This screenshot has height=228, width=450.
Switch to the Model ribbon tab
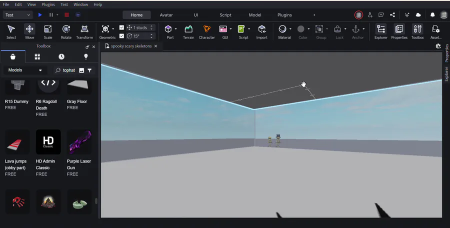coord(255,15)
